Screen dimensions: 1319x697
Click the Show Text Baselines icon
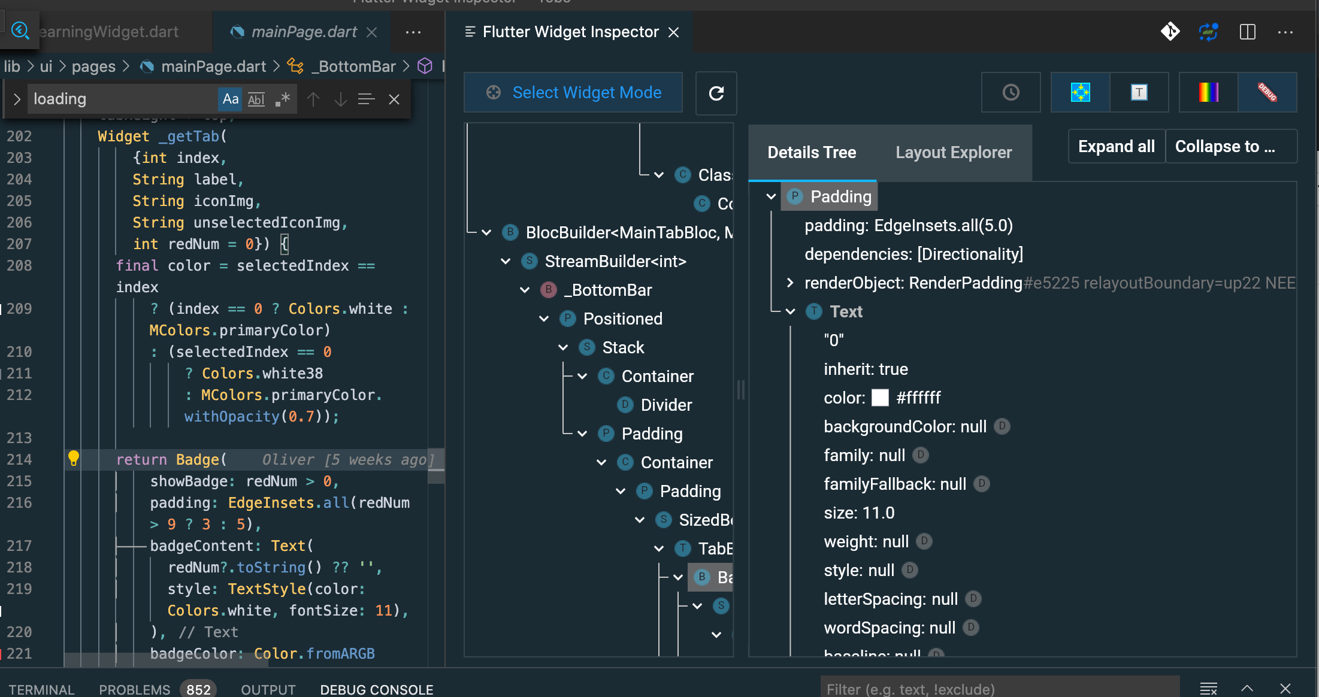pos(1139,92)
